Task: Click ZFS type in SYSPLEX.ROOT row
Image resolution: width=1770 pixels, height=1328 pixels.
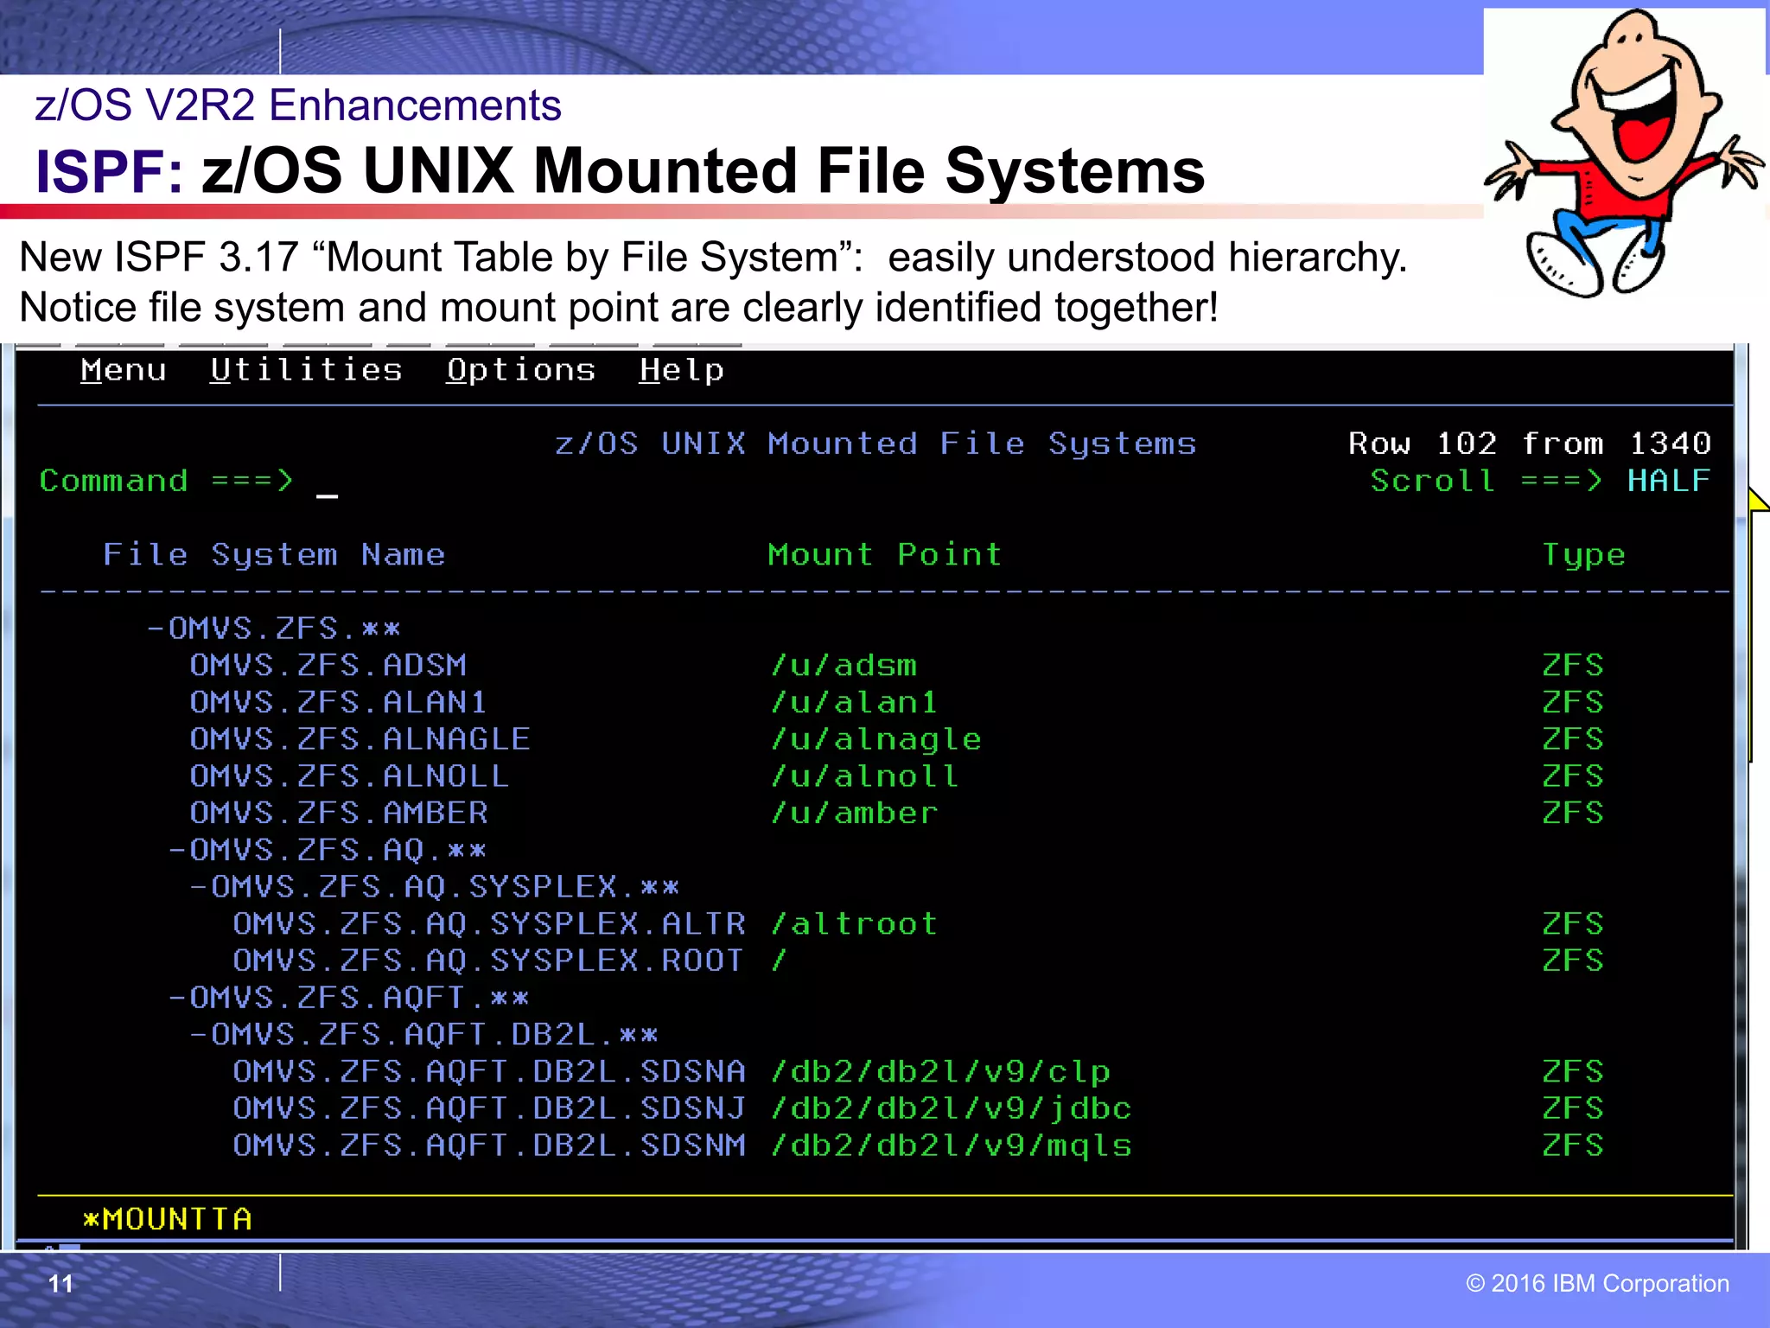Action: point(1573,961)
